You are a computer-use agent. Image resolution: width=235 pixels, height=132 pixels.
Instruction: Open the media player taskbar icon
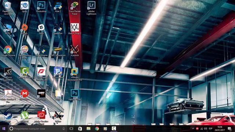(105, 129)
